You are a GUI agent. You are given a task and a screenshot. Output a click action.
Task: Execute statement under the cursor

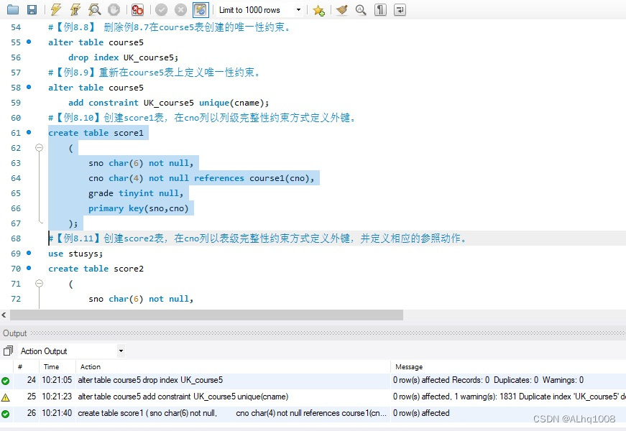point(75,9)
